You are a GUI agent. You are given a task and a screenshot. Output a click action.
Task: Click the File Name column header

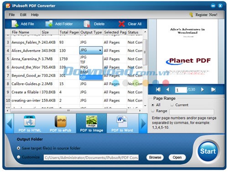tap(26, 32)
